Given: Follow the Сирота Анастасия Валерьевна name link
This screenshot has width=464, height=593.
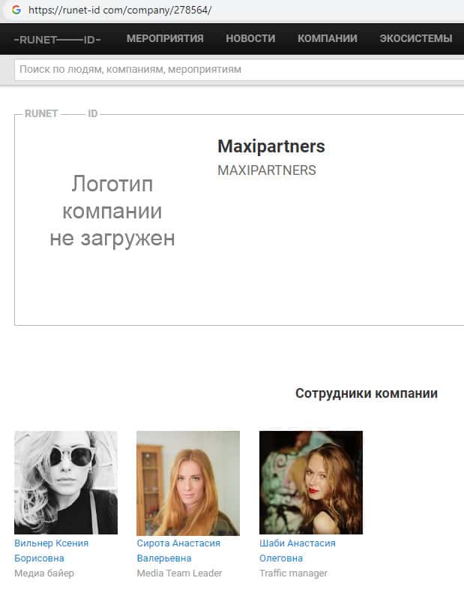Looking at the screenshot, I should [178, 551].
